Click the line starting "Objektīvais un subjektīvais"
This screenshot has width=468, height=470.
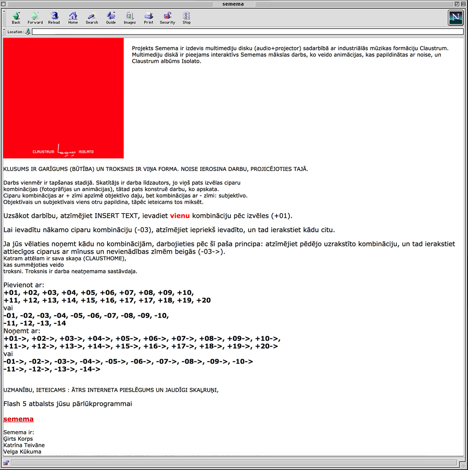(103, 202)
